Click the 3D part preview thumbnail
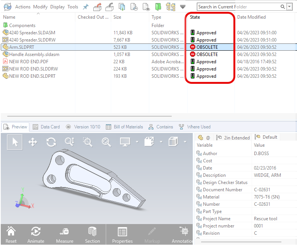297x245 pixels. tap(94, 180)
